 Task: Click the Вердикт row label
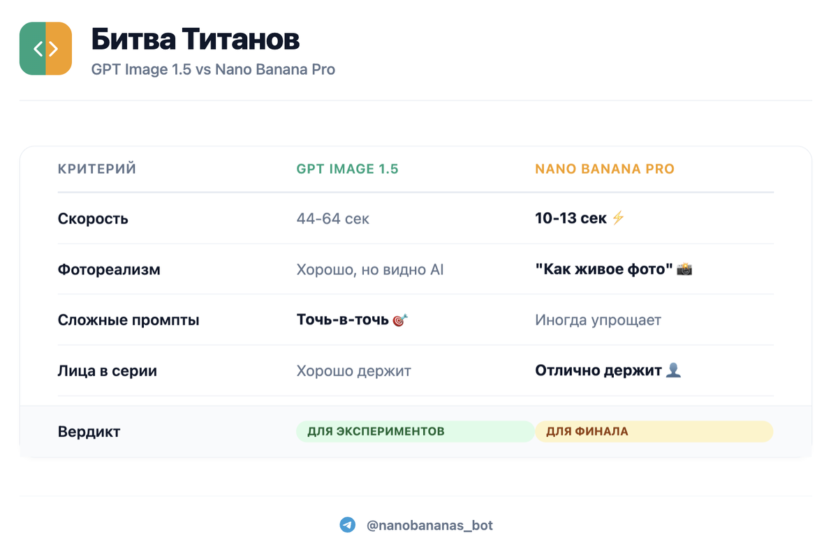[89, 431]
